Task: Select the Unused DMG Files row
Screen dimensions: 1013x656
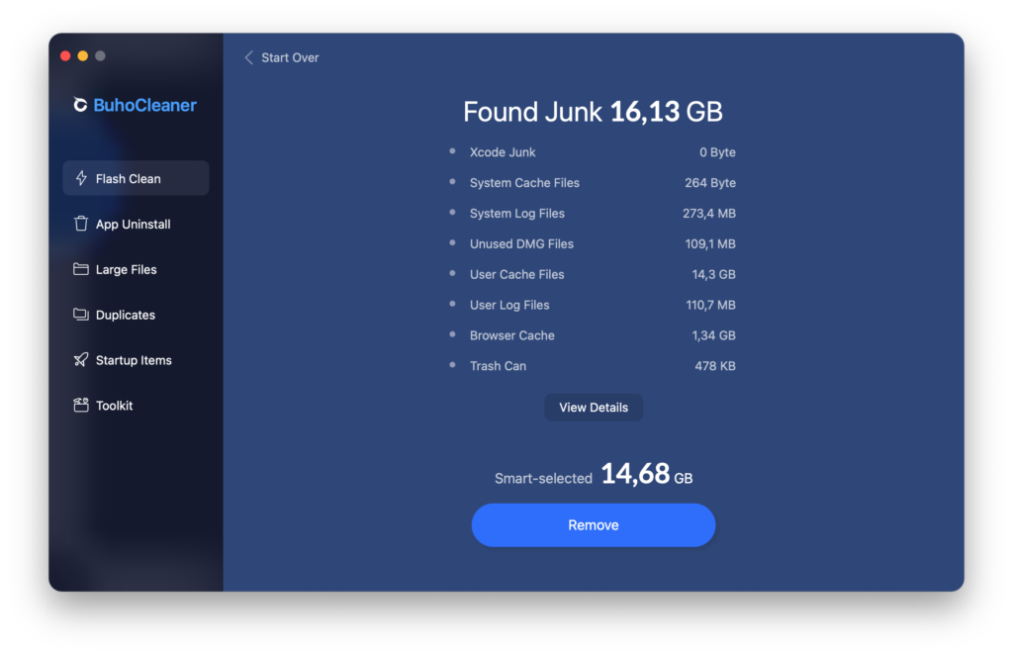Action: point(594,243)
